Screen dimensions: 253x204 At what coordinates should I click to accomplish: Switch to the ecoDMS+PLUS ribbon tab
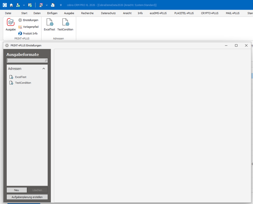click(158, 13)
